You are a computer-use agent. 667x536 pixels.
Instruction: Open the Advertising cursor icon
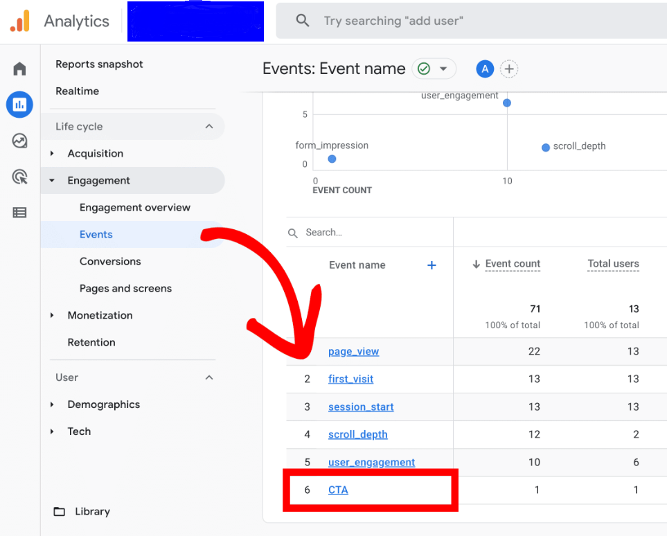click(19, 177)
